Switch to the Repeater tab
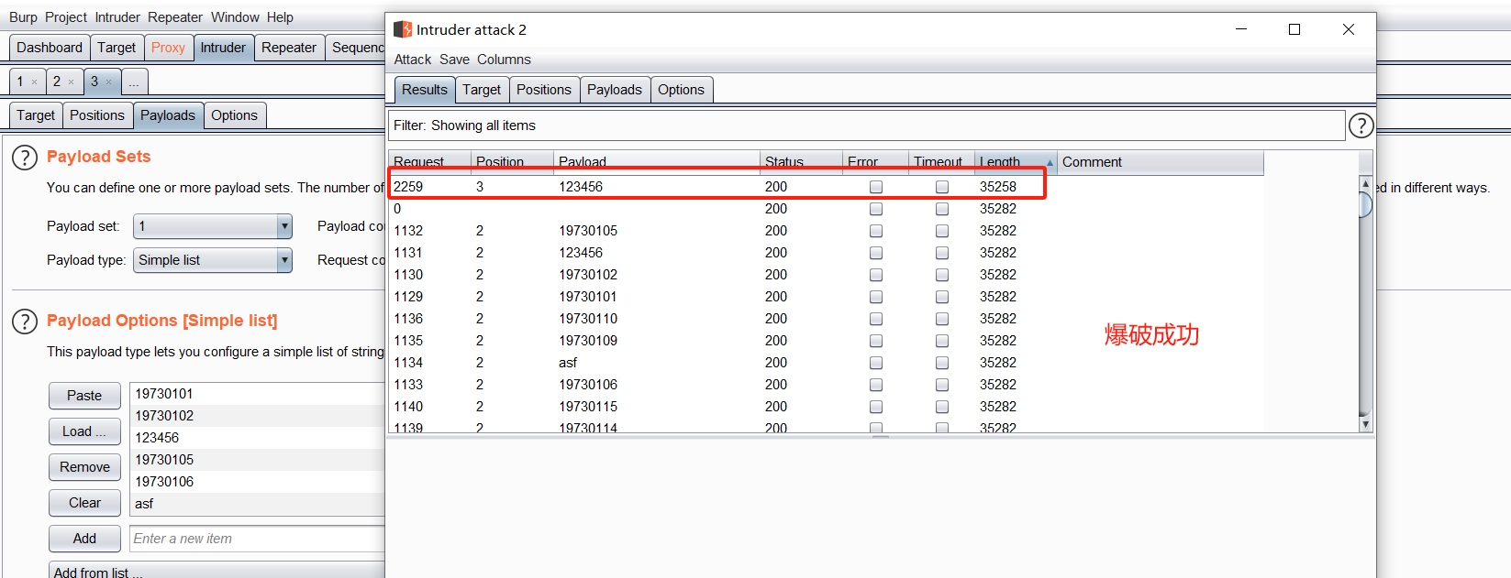The width and height of the screenshot is (1511, 578). [x=289, y=48]
